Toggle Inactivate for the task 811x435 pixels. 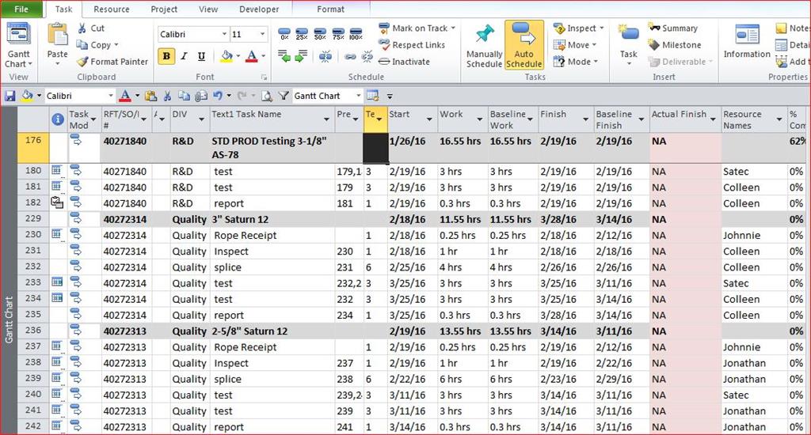pyautogui.click(x=405, y=62)
